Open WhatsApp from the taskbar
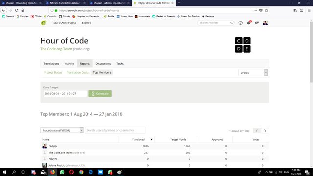This screenshot has height=176, width=313. click(x=62, y=172)
